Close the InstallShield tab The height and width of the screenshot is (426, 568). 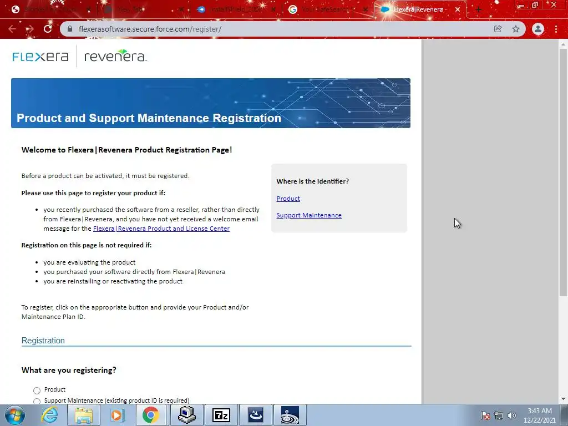coord(273,9)
